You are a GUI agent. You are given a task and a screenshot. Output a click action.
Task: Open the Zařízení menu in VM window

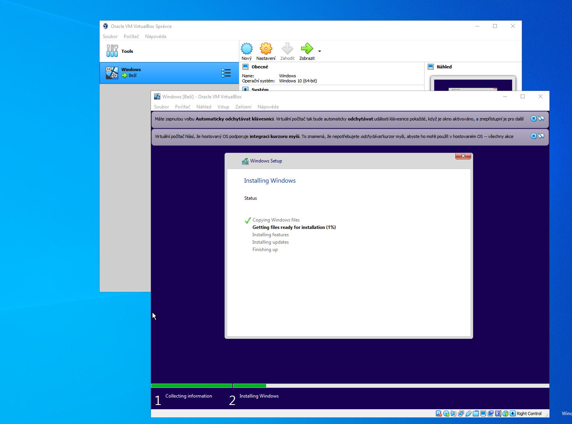point(244,107)
